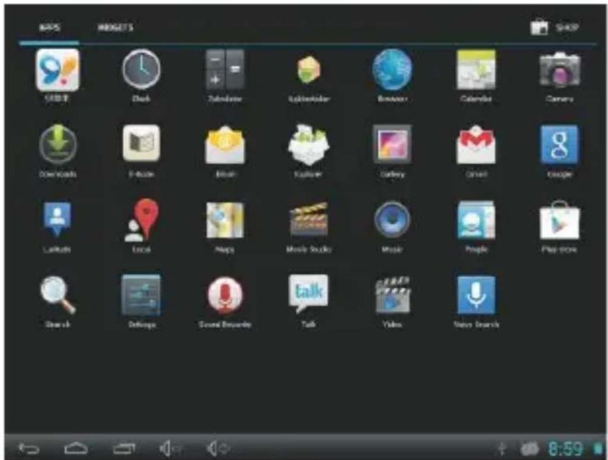Open the Search magnifying glass app
This screenshot has width=608, height=460.
tap(57, 295)
